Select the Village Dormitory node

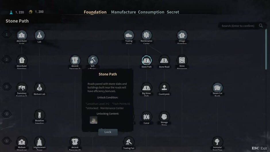(x=182, y=35)
